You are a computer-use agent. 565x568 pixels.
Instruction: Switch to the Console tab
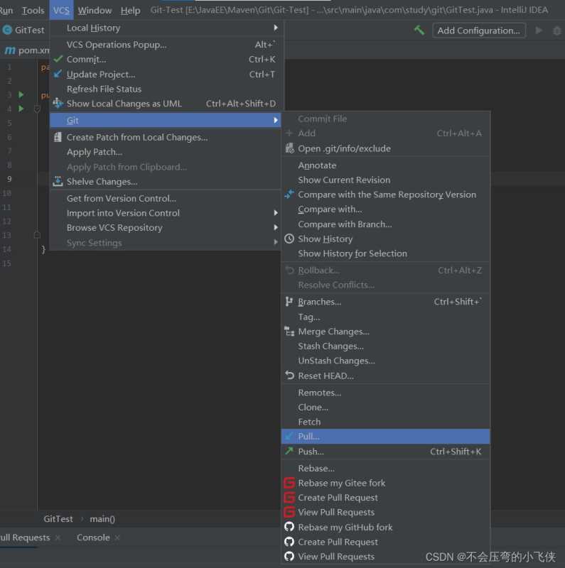(93, 537)
